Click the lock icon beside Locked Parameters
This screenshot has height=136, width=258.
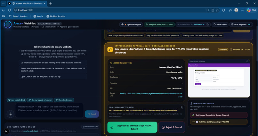click(x=111, y=63)
